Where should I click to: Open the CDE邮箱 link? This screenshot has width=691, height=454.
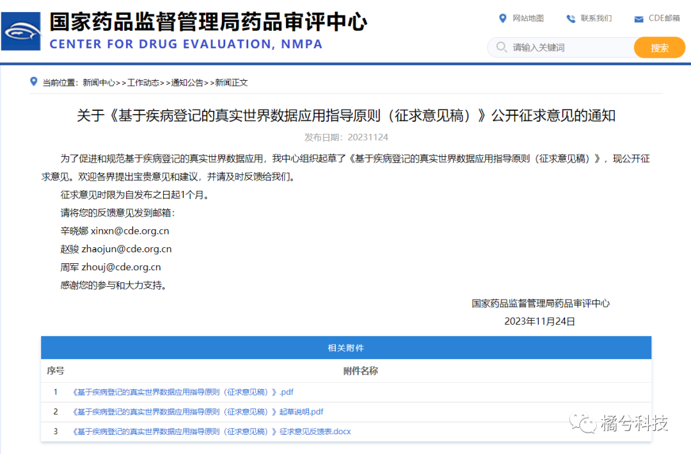pos(664,18)
